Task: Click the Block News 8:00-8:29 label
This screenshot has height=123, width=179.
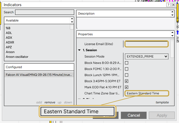Action: pos(103,63)
